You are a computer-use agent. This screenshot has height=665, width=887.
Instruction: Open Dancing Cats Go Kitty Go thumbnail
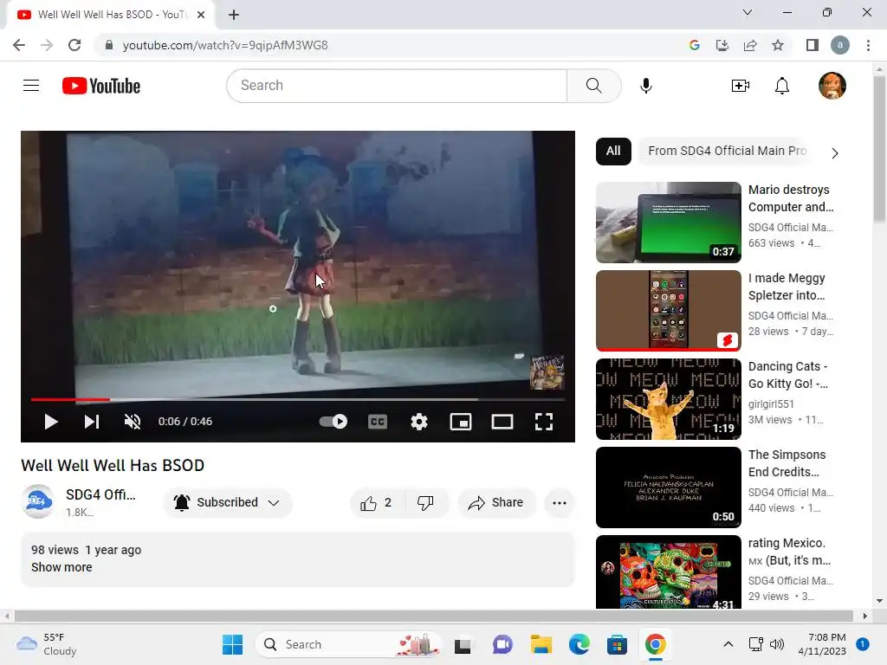coord(668,398)
